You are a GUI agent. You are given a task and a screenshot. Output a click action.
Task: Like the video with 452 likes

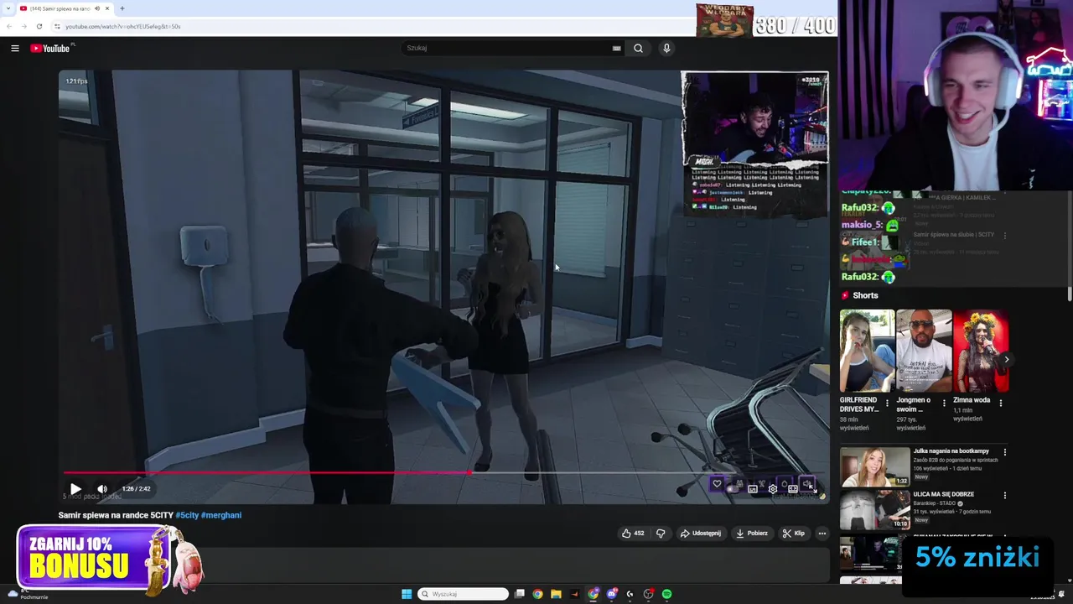(x=633, y=534)
